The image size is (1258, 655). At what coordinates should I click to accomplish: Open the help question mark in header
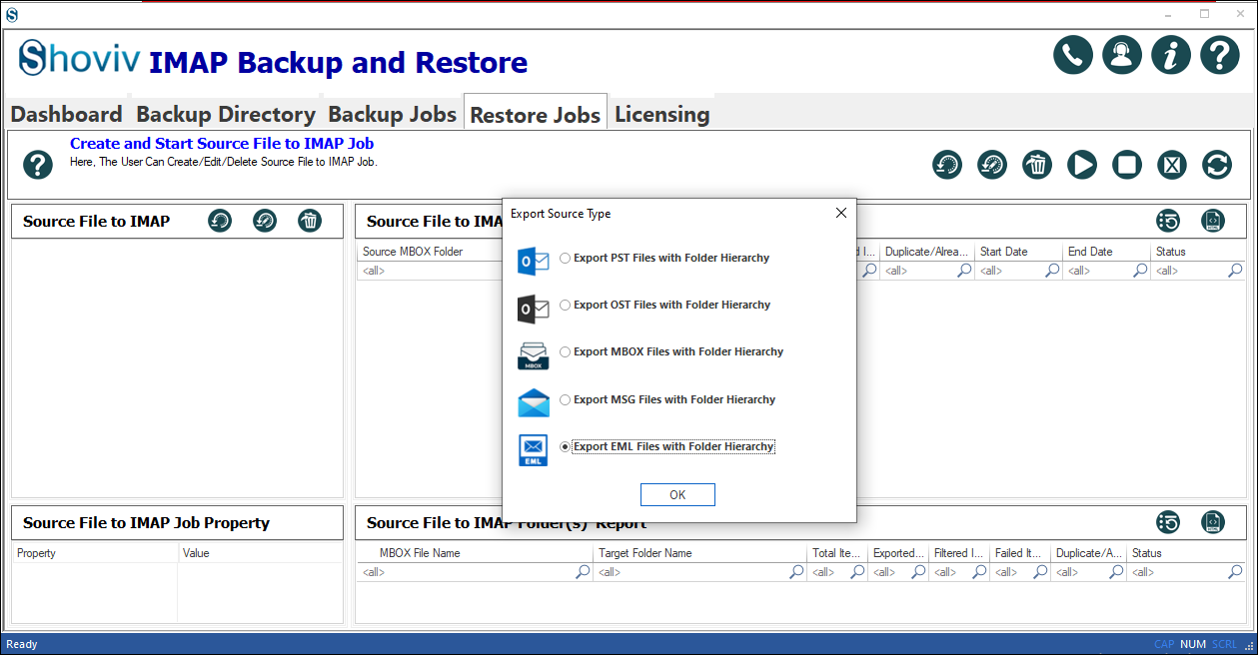(1220, 55)
